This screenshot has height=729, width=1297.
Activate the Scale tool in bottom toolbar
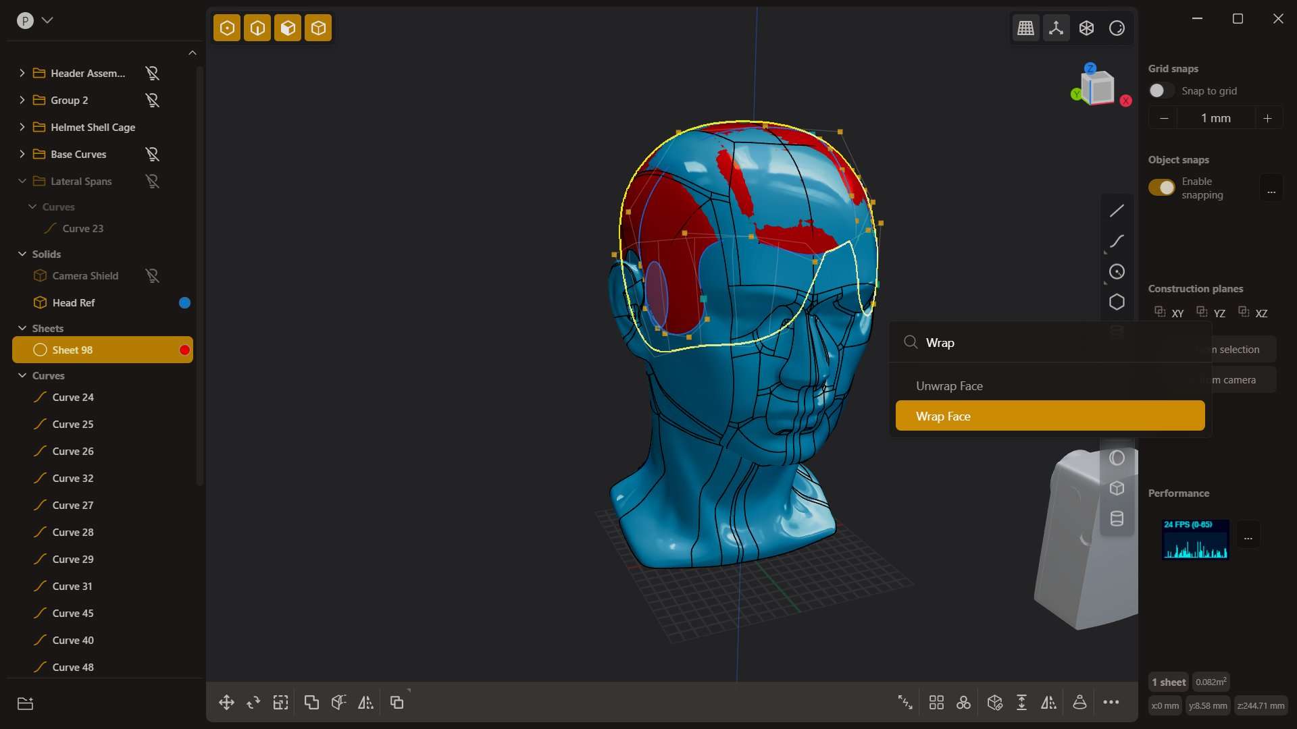(280, 703)
